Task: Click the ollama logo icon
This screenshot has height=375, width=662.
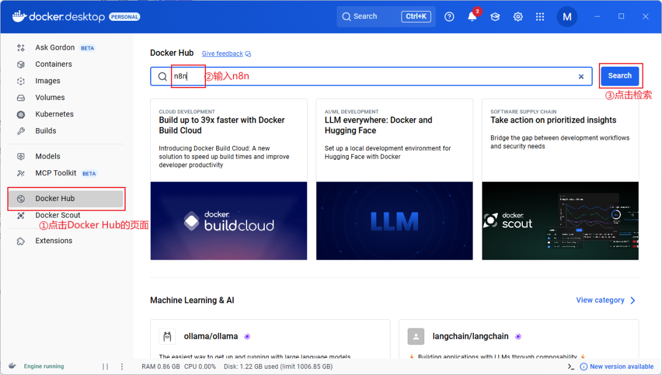Action: click(x=167, y=336)
